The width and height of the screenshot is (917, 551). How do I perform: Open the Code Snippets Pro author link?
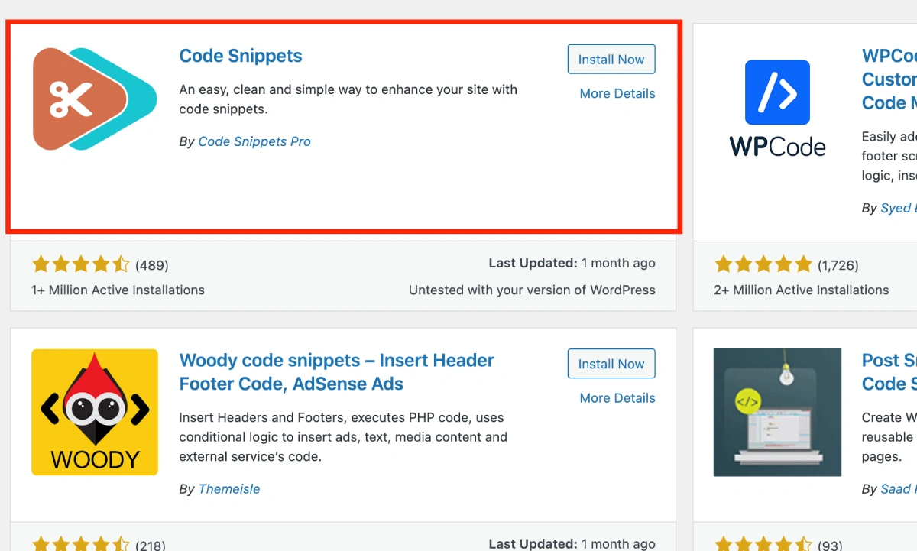[254, 141]
